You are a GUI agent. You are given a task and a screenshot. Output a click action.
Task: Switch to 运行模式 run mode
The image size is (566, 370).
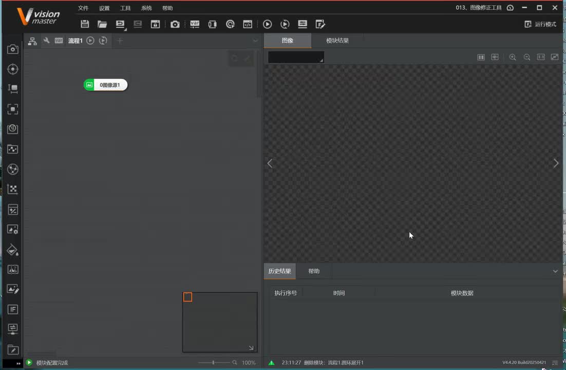click(x=540, y=24)
